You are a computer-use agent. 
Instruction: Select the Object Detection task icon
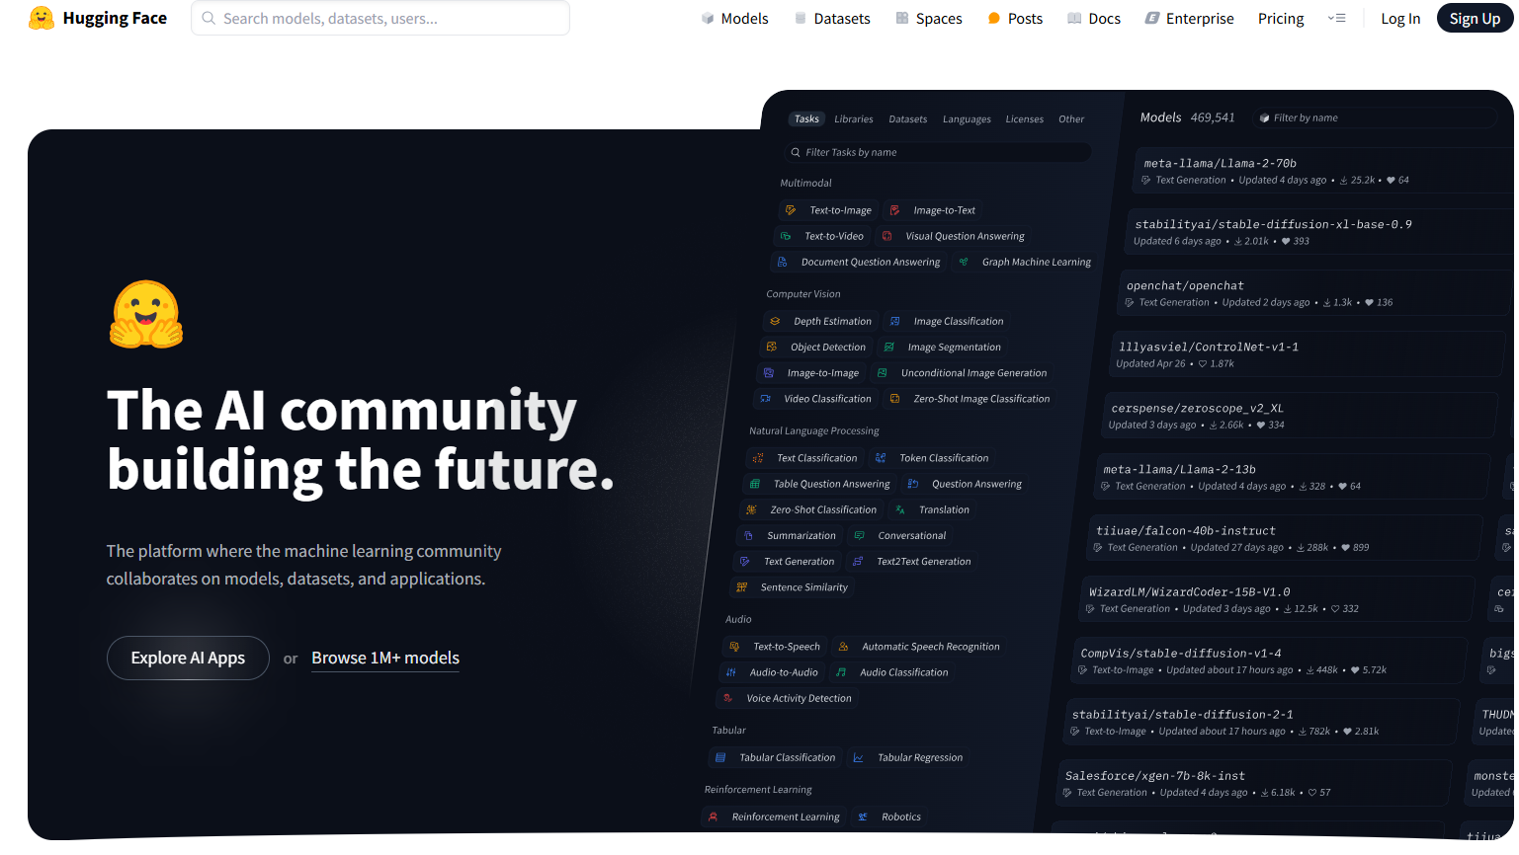click(772, 348)
